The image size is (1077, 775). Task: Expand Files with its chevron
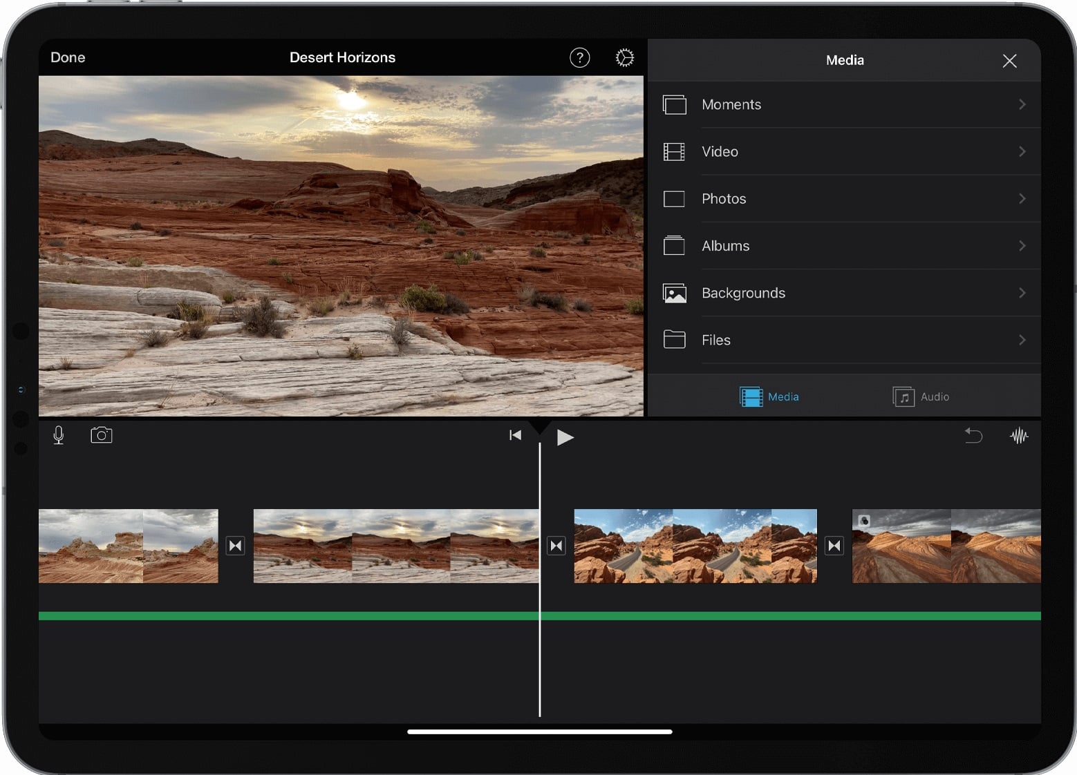(x=1022, y=340)
